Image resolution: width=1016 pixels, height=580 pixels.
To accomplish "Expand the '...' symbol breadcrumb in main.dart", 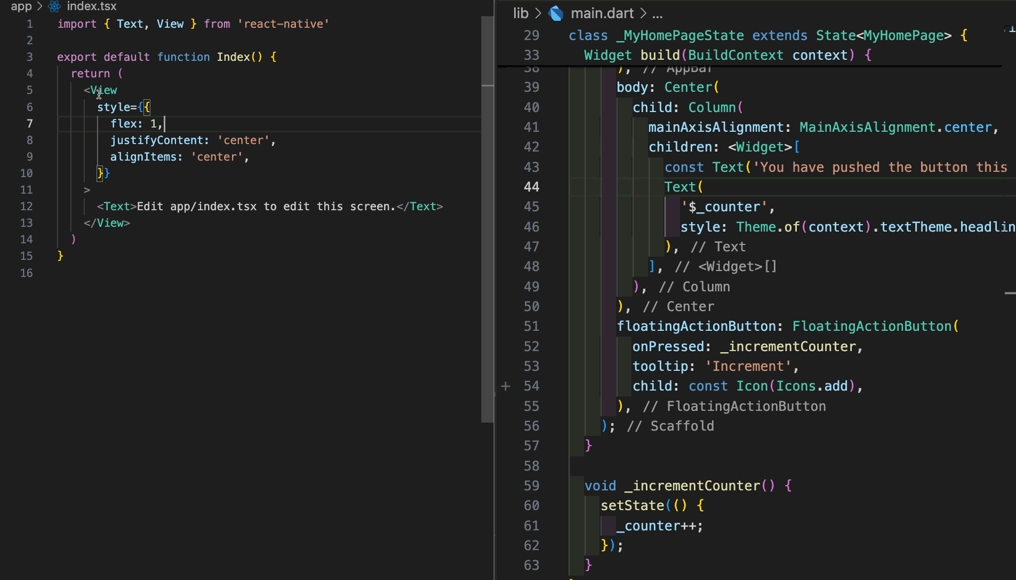I will (x=658, y=13).
